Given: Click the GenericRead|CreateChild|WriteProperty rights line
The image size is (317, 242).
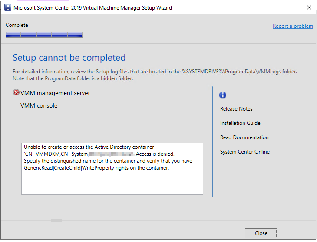Looking at the screenshot, I should click(96, 168).
